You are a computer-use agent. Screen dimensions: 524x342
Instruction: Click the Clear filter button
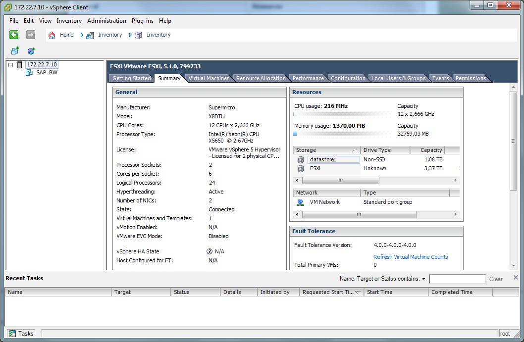pyautogui.click(x=496, y=279)
